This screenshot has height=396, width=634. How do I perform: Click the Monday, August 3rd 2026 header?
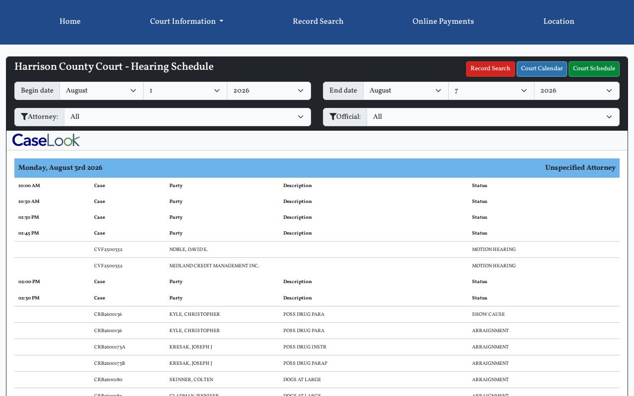point(60,168)
